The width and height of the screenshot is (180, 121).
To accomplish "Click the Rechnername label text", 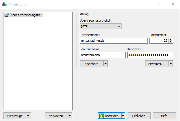I will point(90,35).
